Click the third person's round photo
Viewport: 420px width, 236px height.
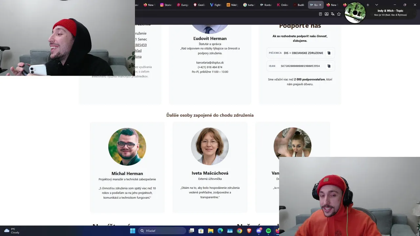click(292, 143)
